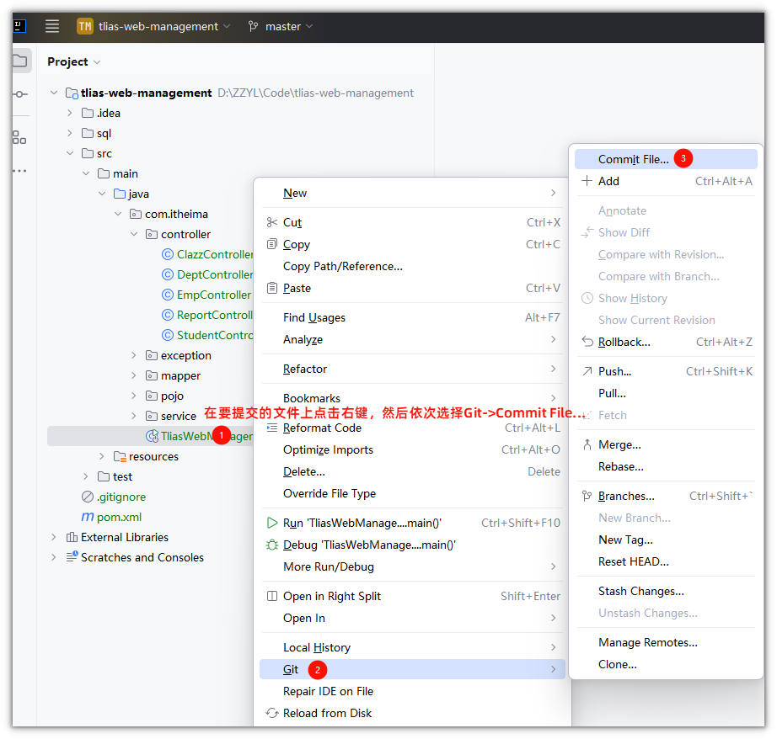Choose Override File Type

412,493
